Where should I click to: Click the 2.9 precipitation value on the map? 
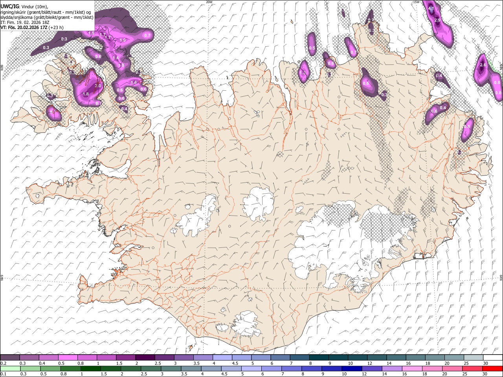(437, 20)
